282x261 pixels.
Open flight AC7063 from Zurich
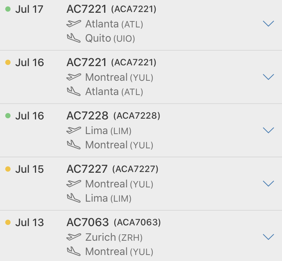(x=88, y=222)
